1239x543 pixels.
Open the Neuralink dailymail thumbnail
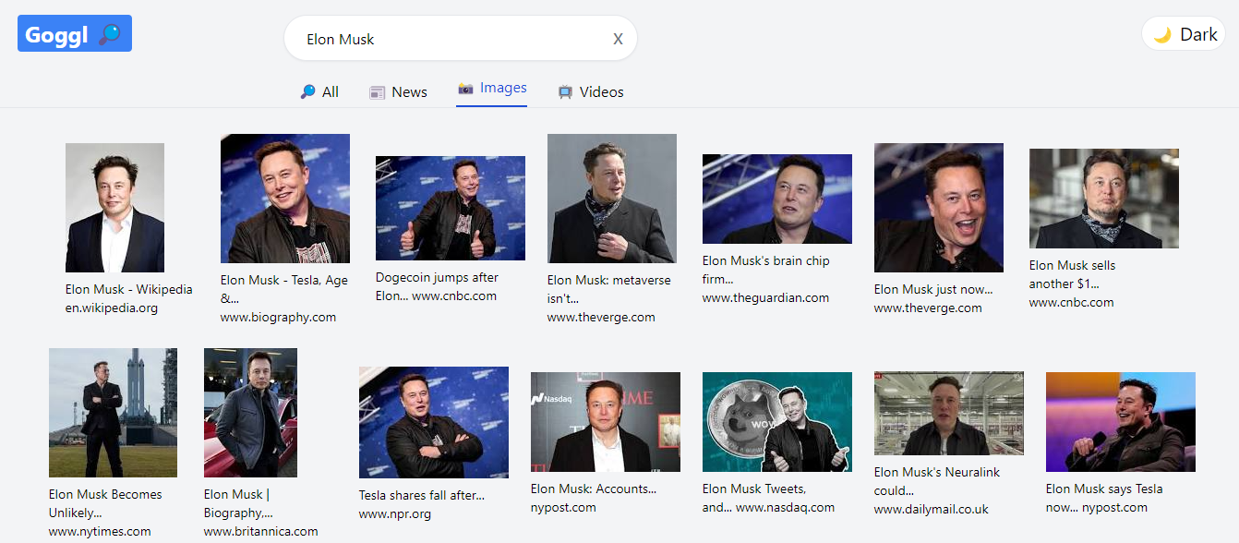click(949, 414)
